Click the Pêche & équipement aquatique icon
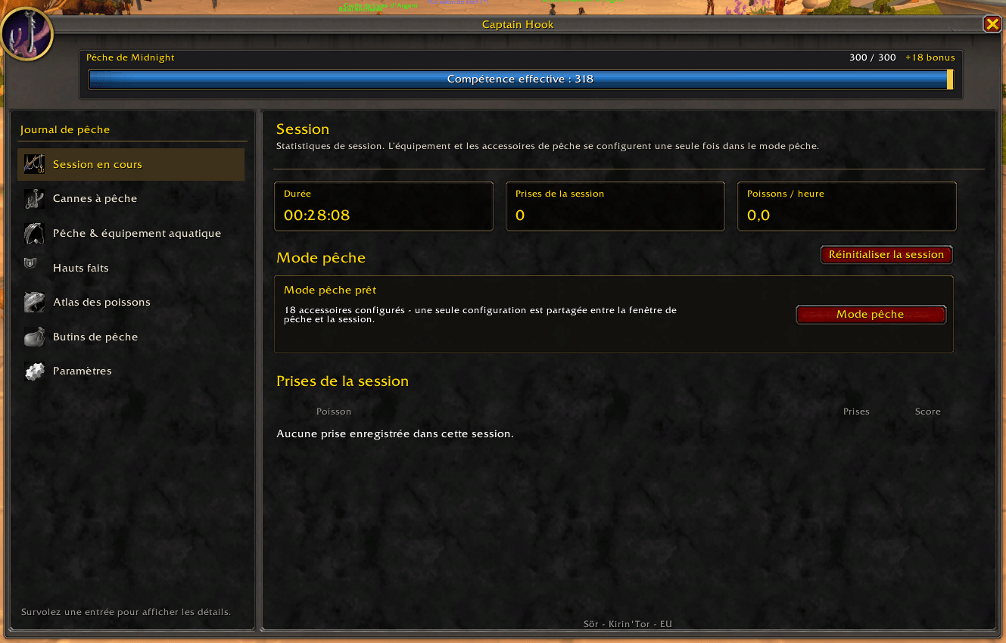 [34, 233]
